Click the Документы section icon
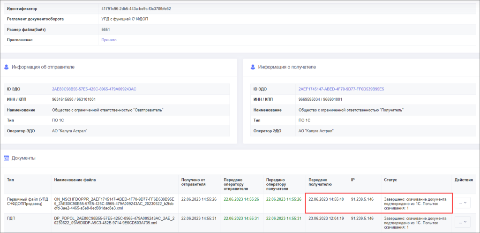This screenshot has width=480, height=233. (7, 158)
